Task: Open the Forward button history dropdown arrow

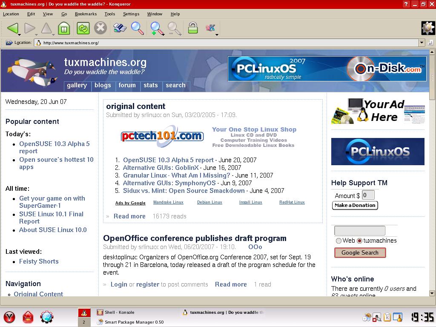Action: pos(37,35)
